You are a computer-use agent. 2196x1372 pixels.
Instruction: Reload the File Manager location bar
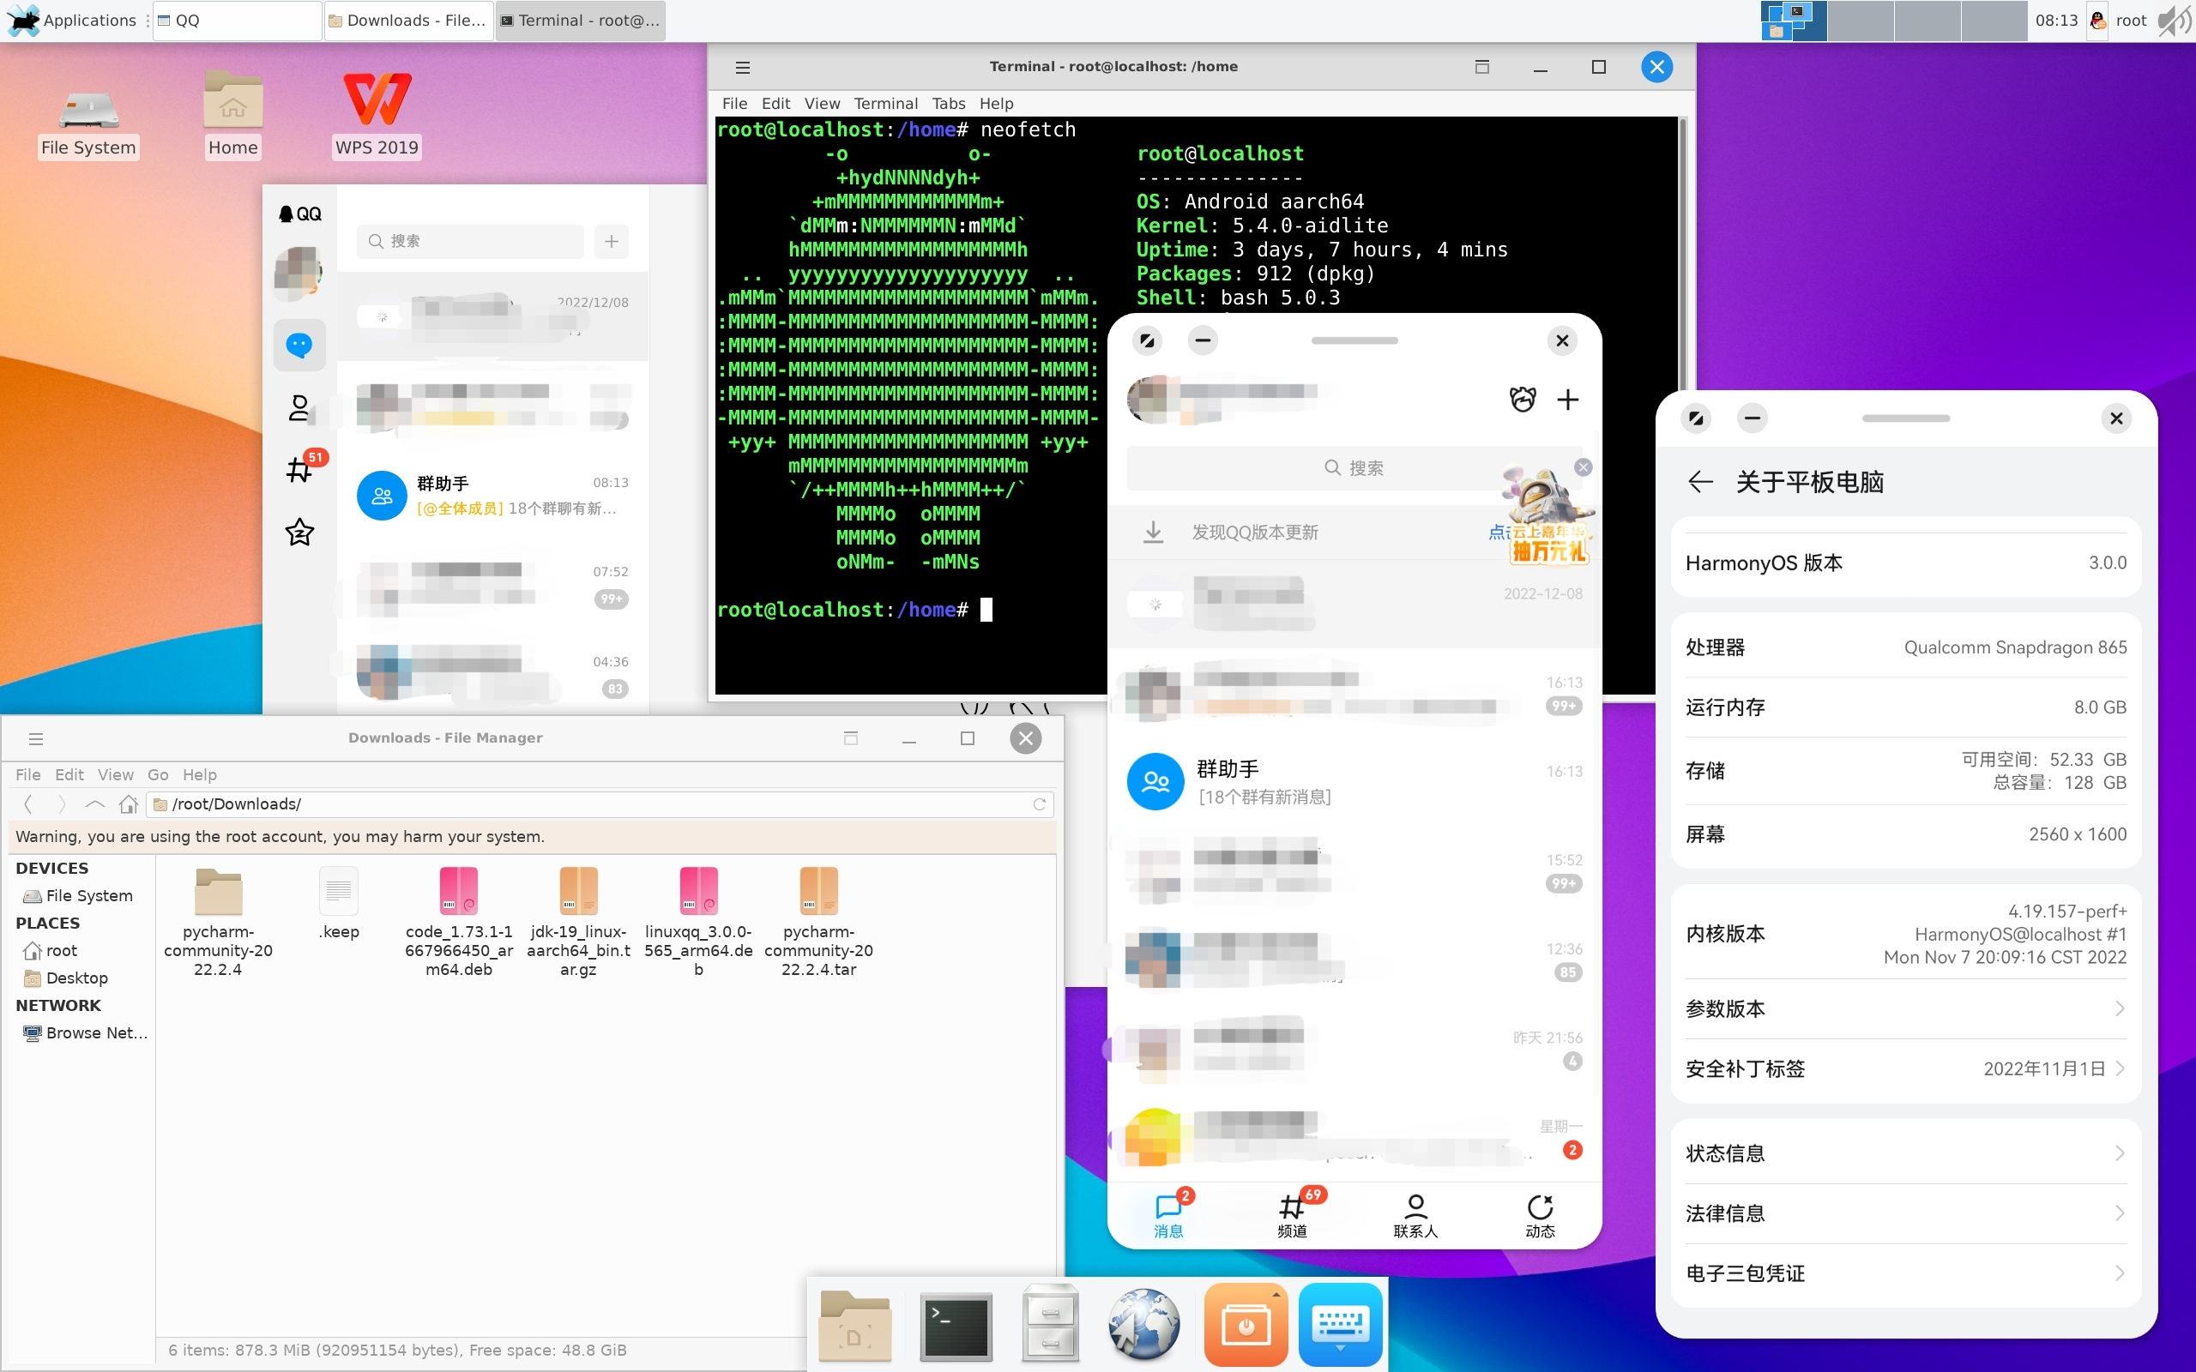click(1040, 804)
